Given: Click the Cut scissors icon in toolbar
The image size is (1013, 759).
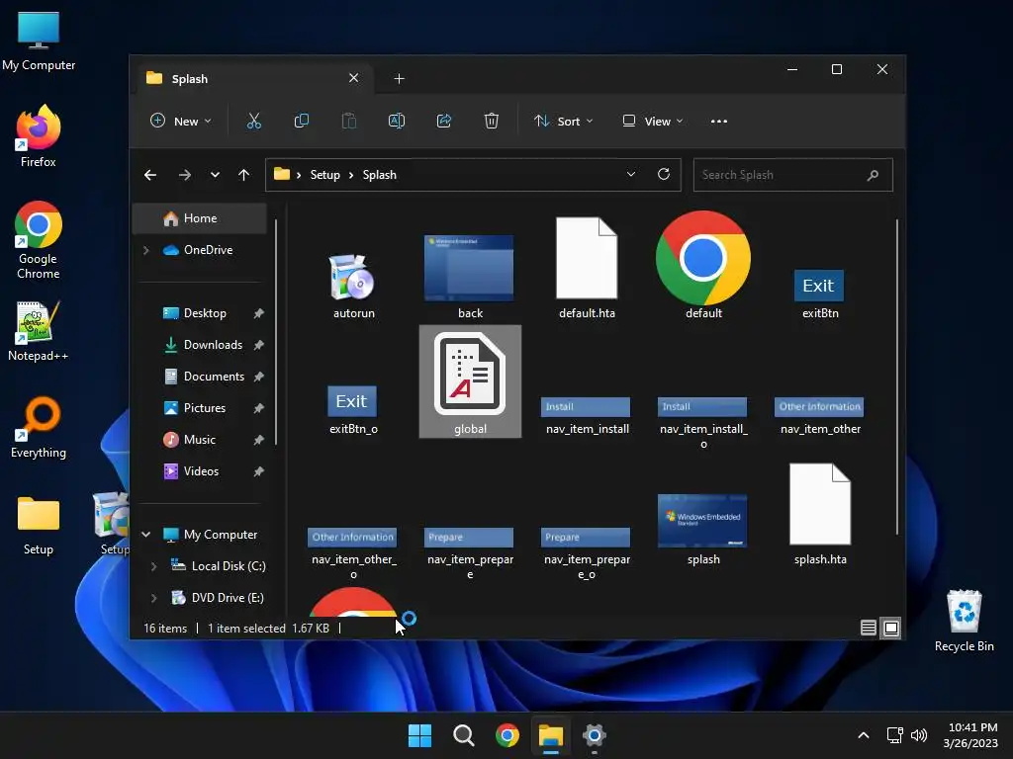Looking at the screenshot, I should (x=254, y=121).
